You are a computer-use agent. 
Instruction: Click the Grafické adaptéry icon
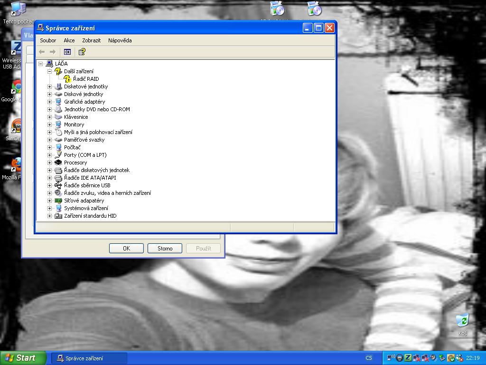click(x=58, y=102)
